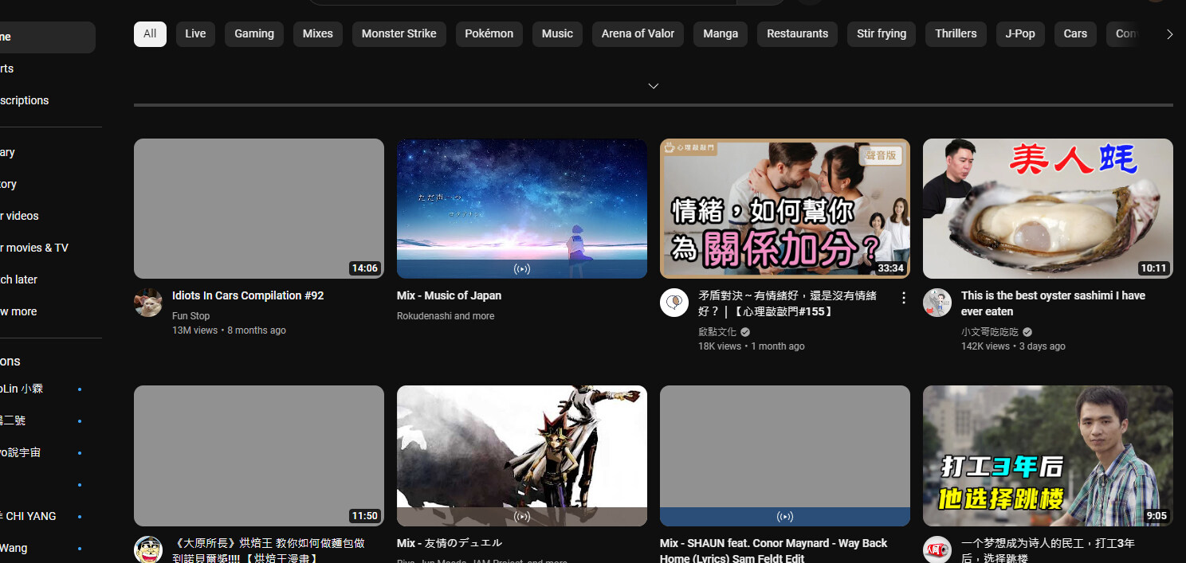The width and height of the screenshot is (1186, 563).
Task: Open 小文哥吃吃吃 channel avatar icon
Action: click(937, 303)
